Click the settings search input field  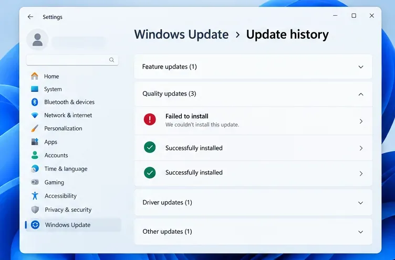(x=72, y=60)
